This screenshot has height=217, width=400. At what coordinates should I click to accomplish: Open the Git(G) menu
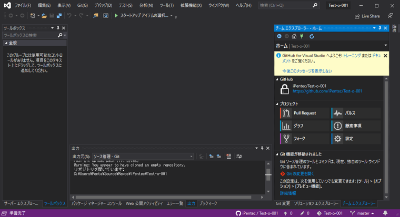coord(83,5)
